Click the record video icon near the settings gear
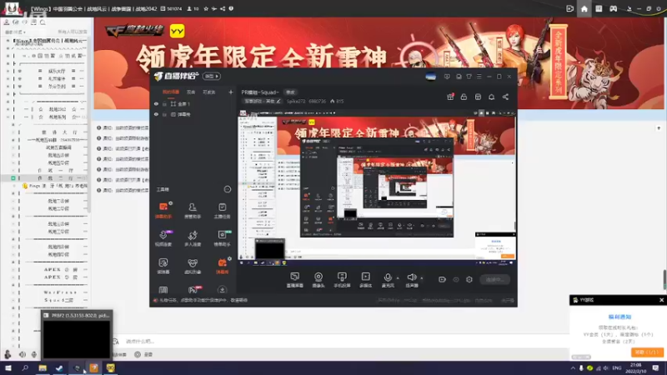 pyautogui.click(x=442, y=279)
